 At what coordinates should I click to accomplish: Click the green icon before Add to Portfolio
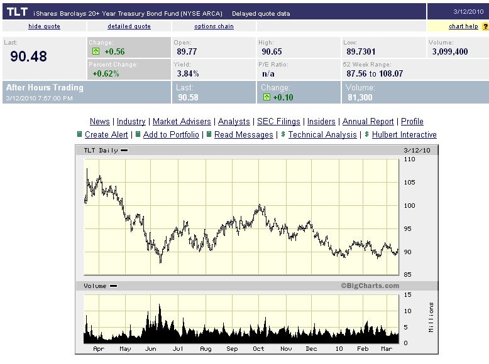(138, 134)
